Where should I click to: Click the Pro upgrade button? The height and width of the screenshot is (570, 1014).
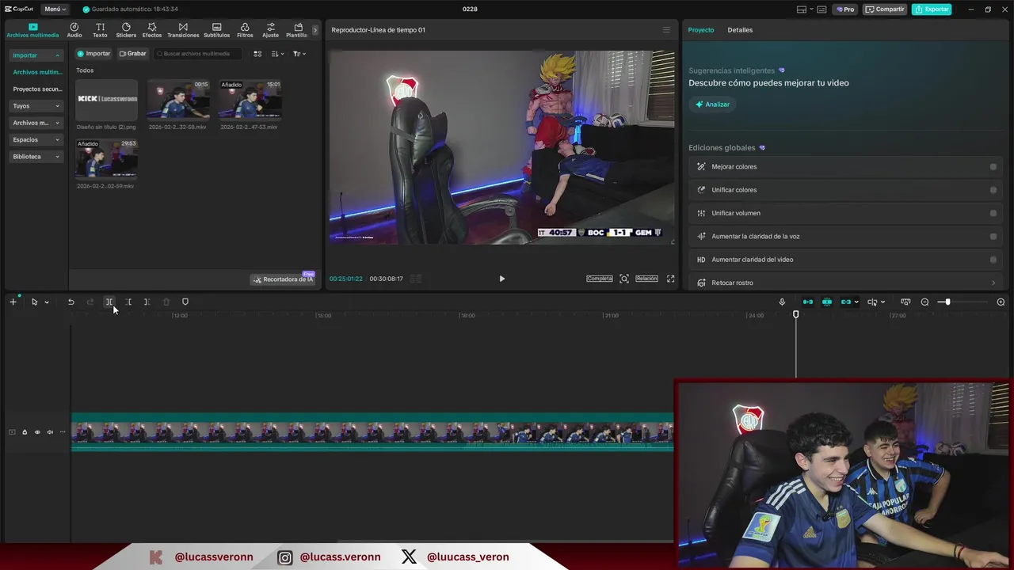tap(845, 9)
